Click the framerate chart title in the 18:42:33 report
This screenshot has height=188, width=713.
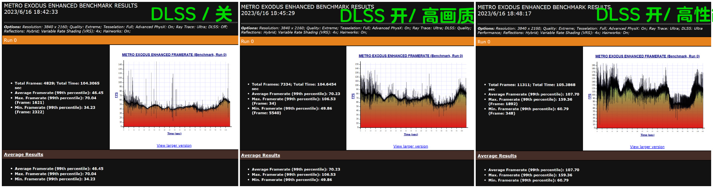pos(174,55)
